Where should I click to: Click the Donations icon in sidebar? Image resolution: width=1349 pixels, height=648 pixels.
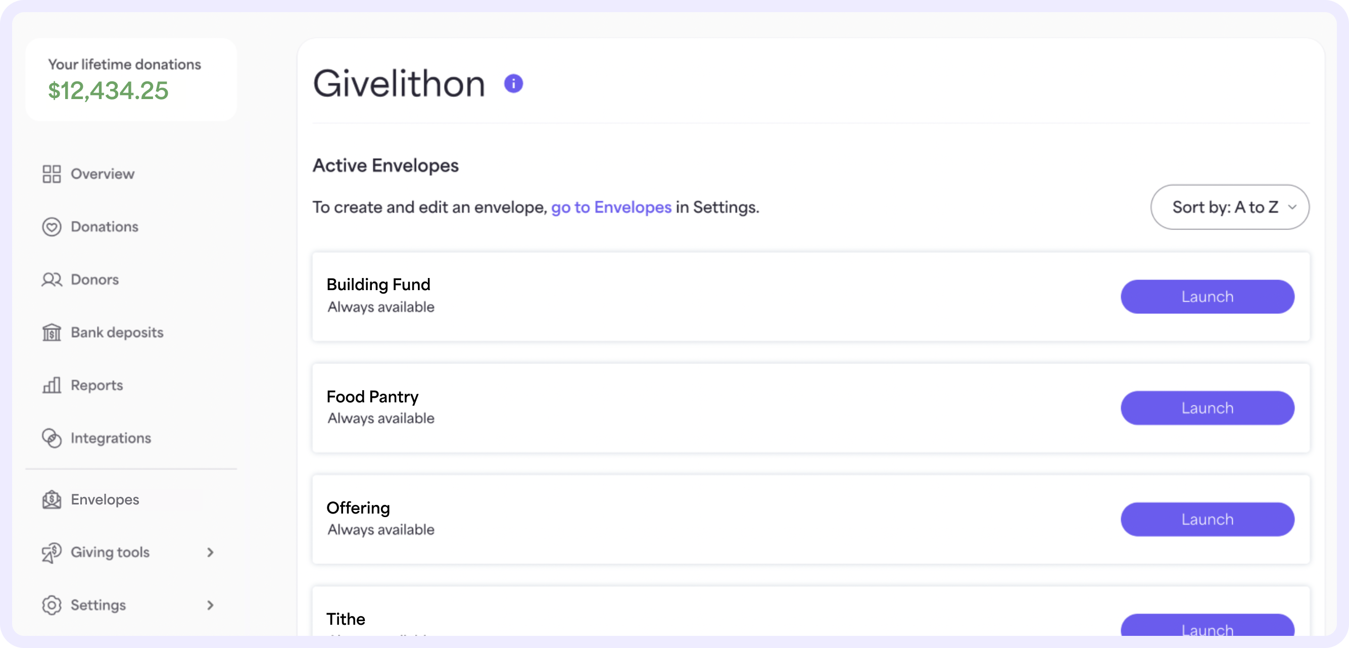point(51,226)
